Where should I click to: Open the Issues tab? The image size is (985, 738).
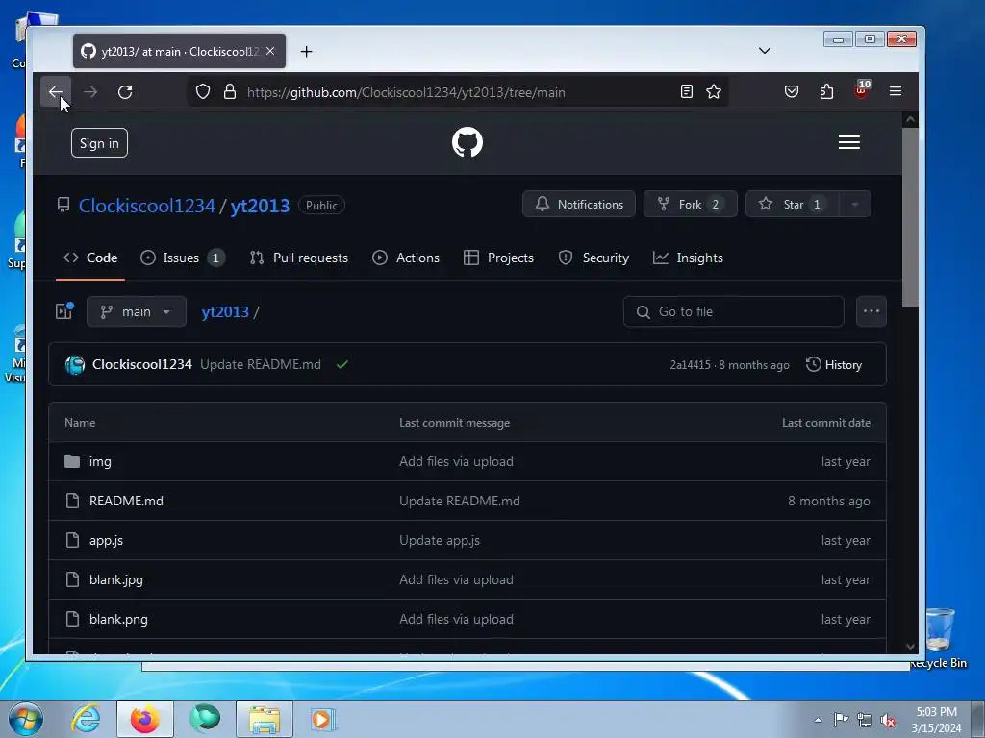tap(182, 258)
